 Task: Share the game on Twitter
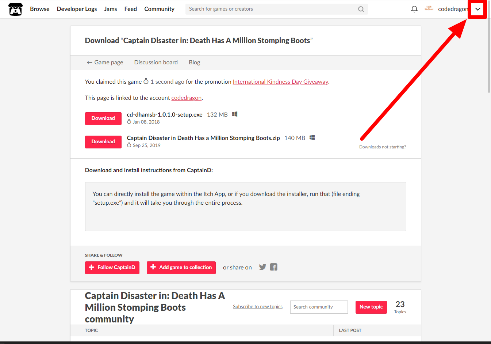click(x=262, y=267)
